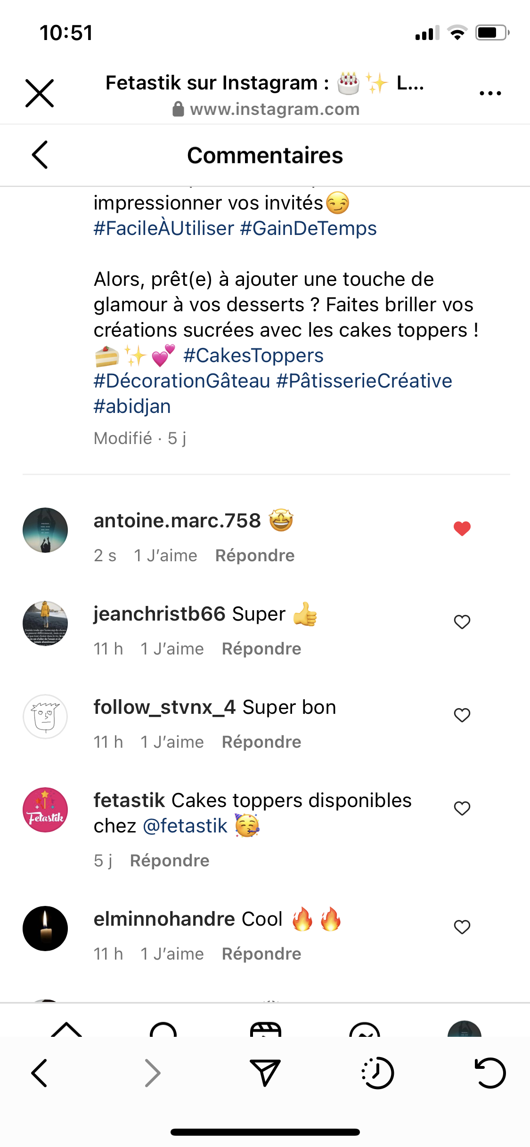530x1147 pixels.
Task: Go back from Commentaires screen
Action: click(40, 155)
